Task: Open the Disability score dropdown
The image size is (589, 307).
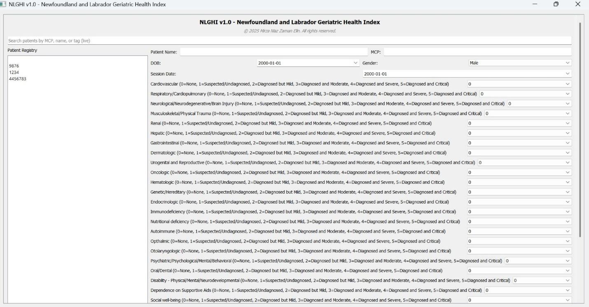Action: click(542, 281)
